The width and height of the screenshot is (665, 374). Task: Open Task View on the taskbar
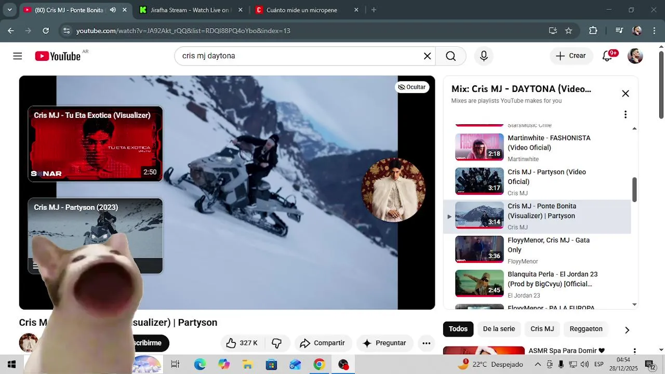pyautogui.click(x=175, y=365)
